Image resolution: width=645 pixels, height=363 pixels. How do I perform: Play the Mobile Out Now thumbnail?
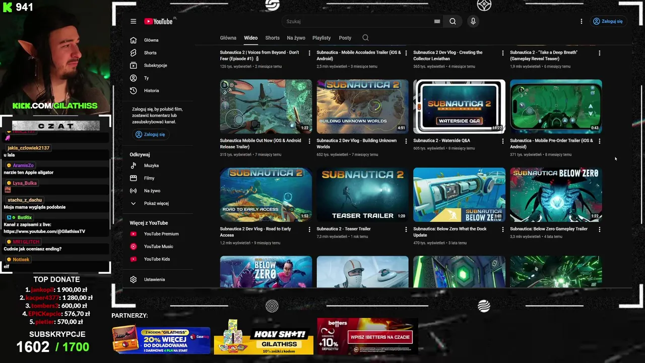pos(266,106)
